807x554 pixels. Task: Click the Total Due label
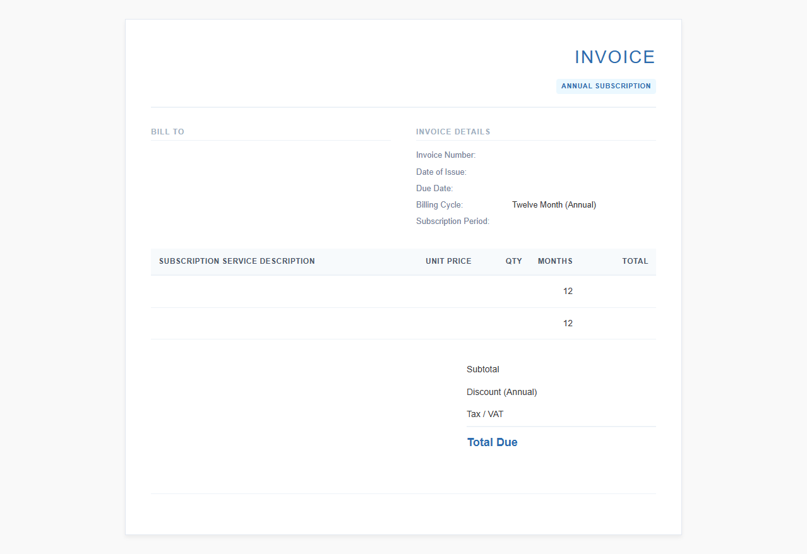coord(493,442)
